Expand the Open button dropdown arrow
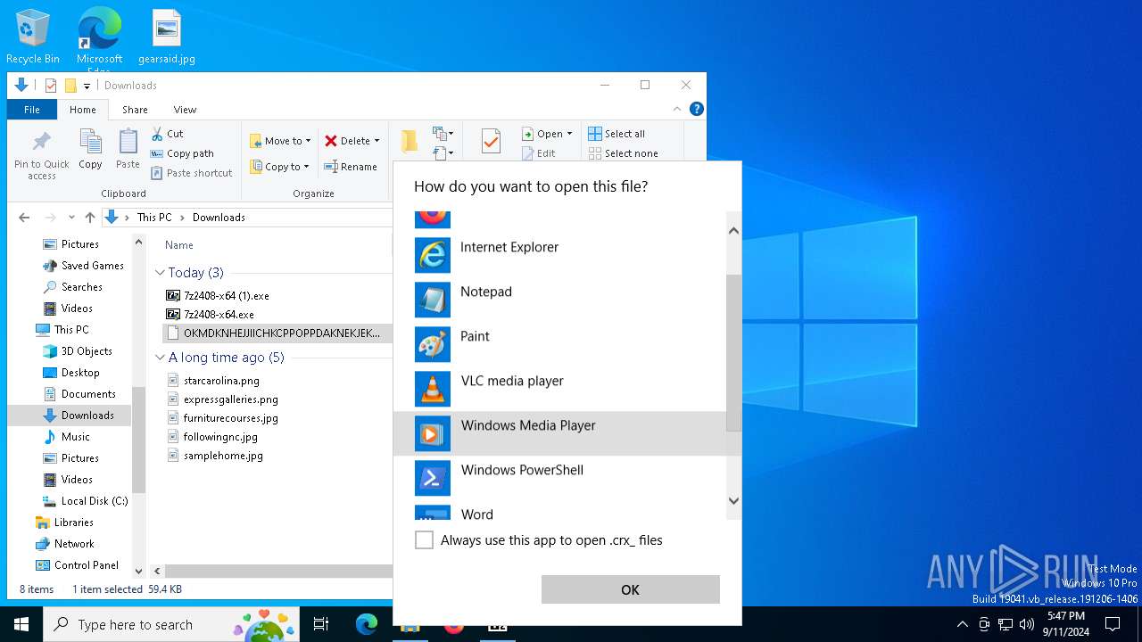Image resolution: width=1142 pixels, height=642 pixels. pyautogui.click(x=569, y=134)
